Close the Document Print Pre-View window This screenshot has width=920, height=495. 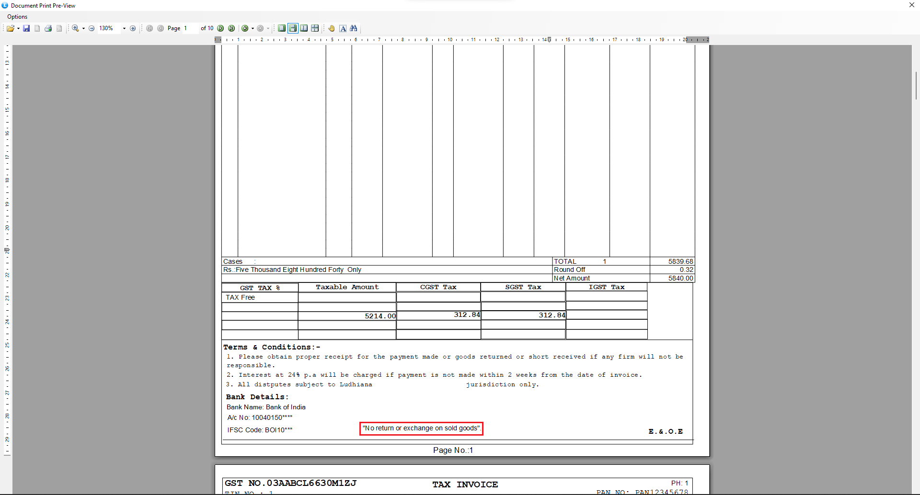(x=911, y=5)
